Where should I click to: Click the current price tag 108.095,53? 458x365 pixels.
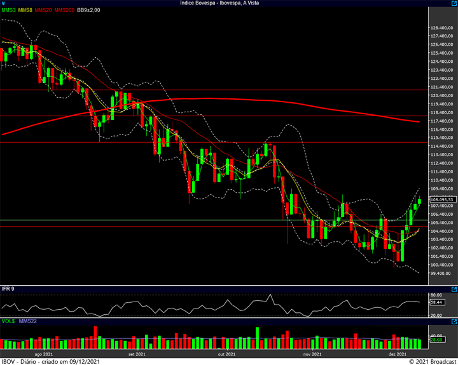point(443,200)
